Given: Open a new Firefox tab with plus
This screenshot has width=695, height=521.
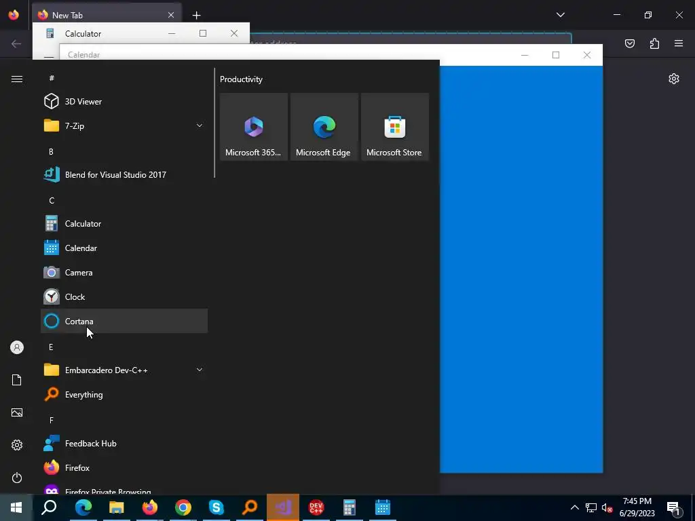Looking at the screenshot, I should (x=196, y=16).
